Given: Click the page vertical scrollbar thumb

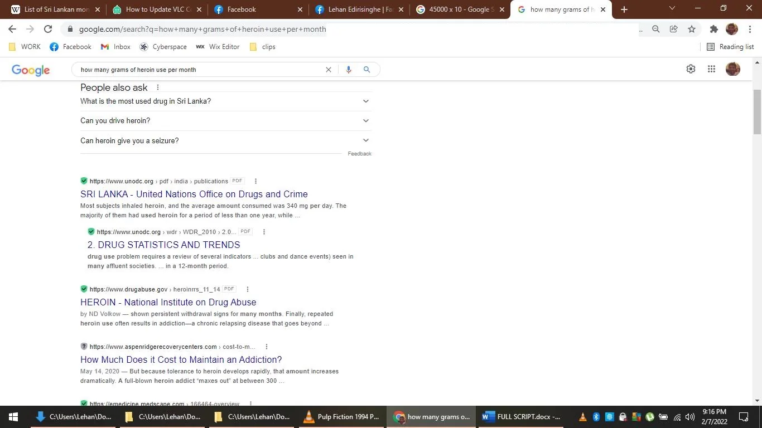Looking at the screenshot, I should (757, 111).
